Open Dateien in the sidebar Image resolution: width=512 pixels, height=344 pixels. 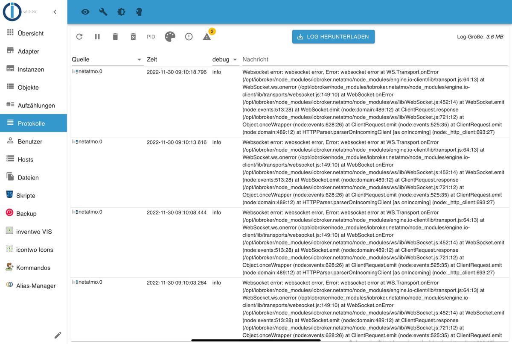(x=33, y=177)
